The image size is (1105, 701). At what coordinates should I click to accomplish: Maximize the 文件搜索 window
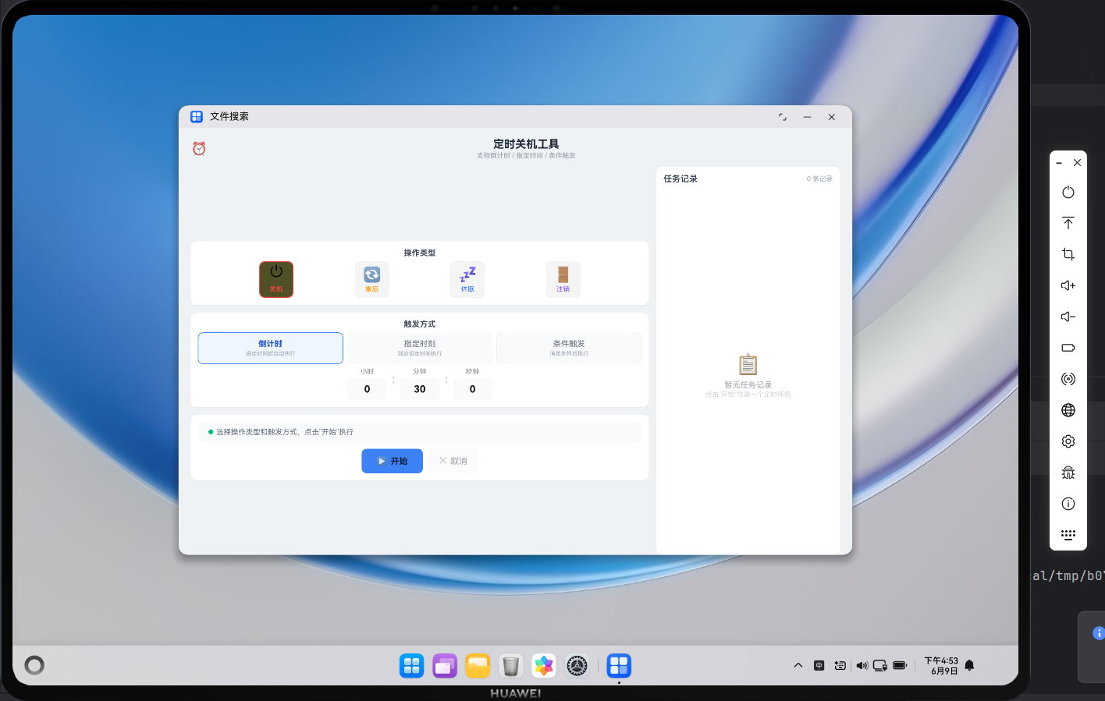(x=783, y=117)
